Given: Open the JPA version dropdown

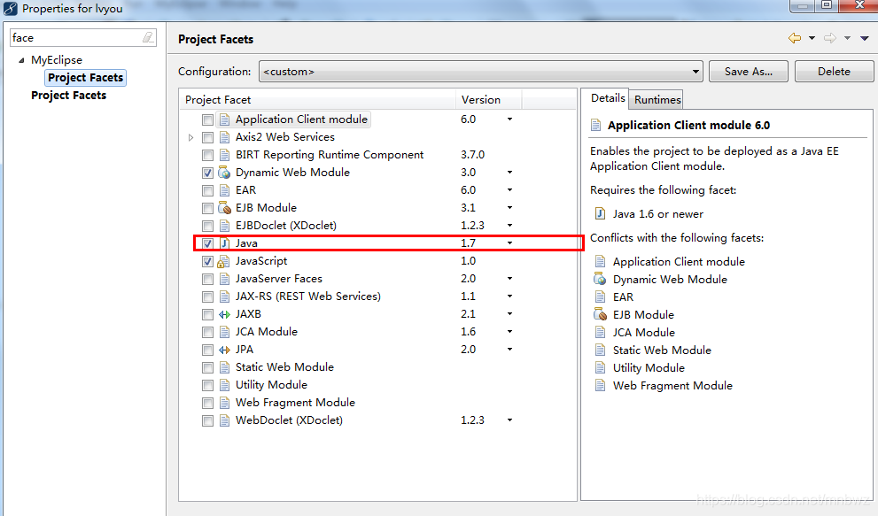Looking at the screenshot, I should point(509,350).
